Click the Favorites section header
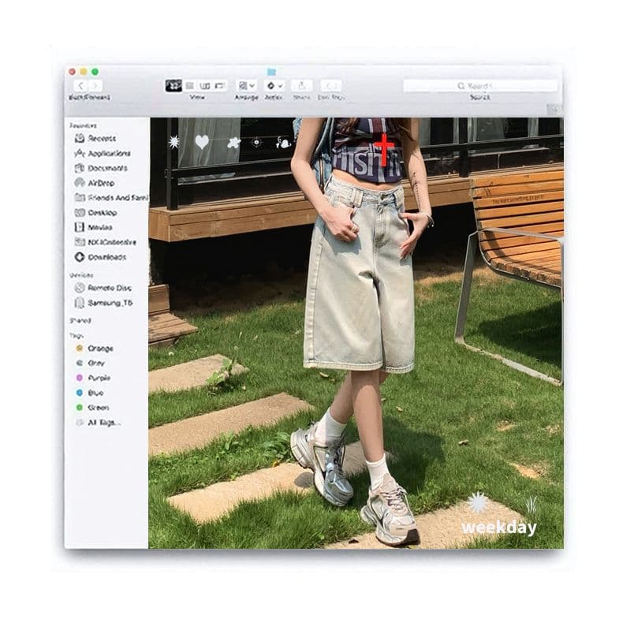 click(x=84, y=125)
